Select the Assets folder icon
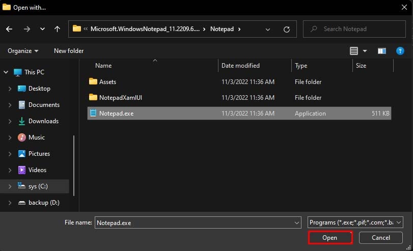Viewport: 413px width, 251px height. point(93,81)
